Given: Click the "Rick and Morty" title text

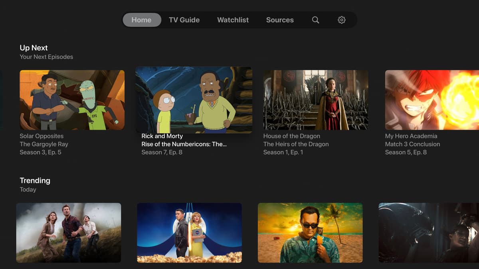Looking at the screenshot, I should (x=162, y=136).
